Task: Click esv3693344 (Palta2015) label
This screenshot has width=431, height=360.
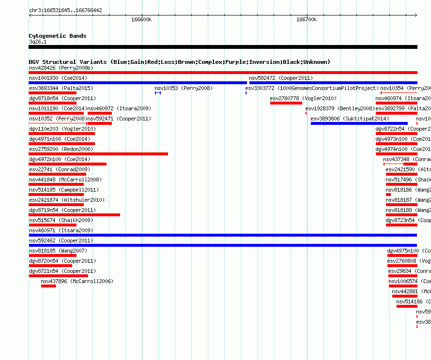Action: click(x=61, y=88)
